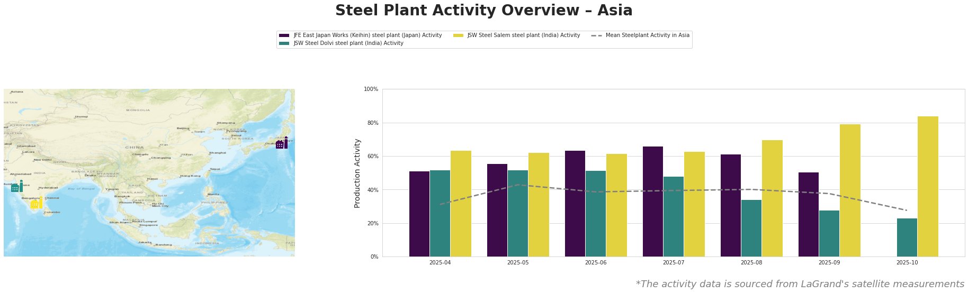This screenshot has height=293, width=968.
Task: Click the purple factory icon in Japan
Action: pos(282,143)
